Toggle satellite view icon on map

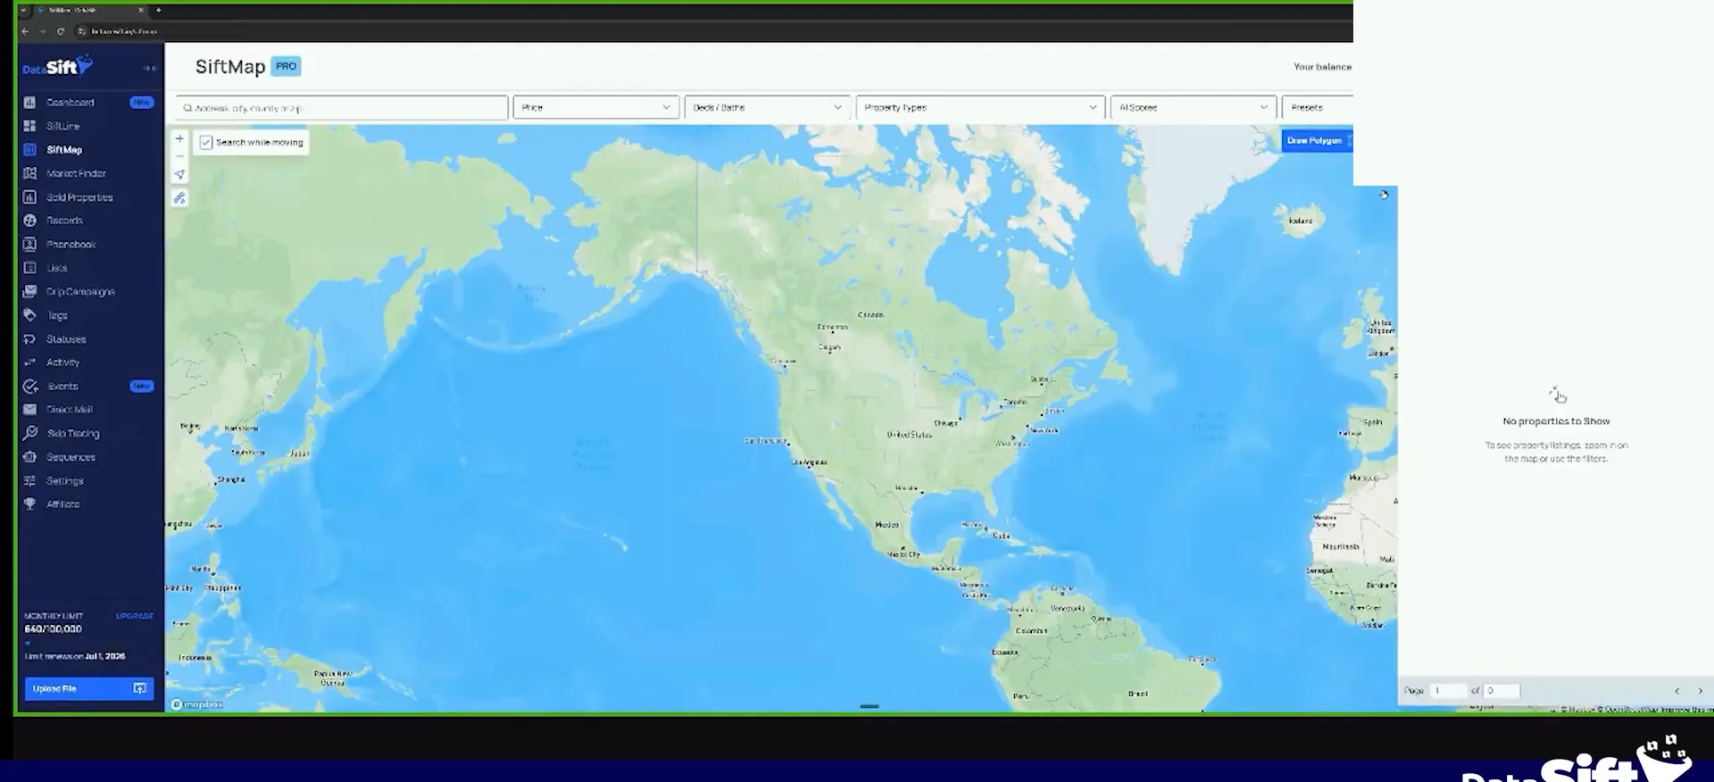click(179, 198)
